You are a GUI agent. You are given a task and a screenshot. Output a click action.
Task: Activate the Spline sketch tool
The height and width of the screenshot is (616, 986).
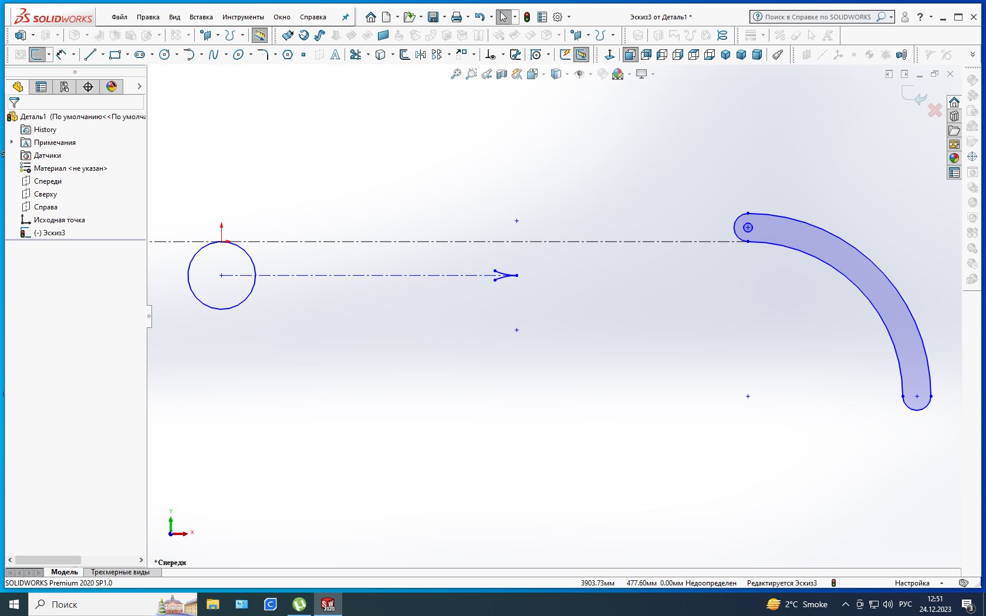click(213, 55)
